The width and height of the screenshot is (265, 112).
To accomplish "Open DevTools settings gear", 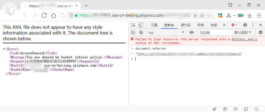I will pyautogui.click(x=245, y=25).
